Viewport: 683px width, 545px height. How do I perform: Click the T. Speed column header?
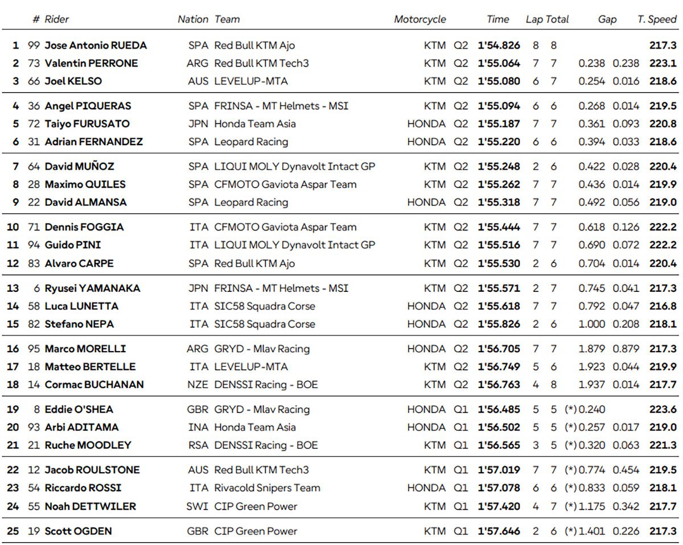tap(657, 19)
